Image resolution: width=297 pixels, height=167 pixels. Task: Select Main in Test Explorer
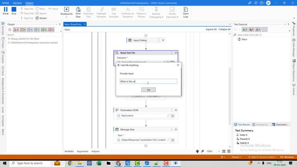(245, 39)
